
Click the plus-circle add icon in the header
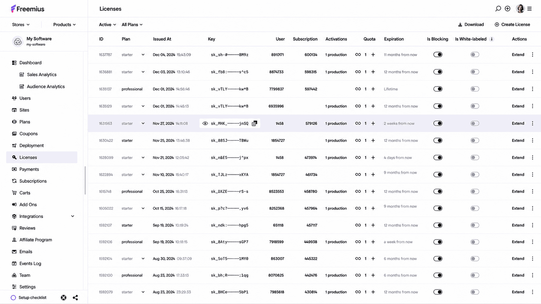508,9
